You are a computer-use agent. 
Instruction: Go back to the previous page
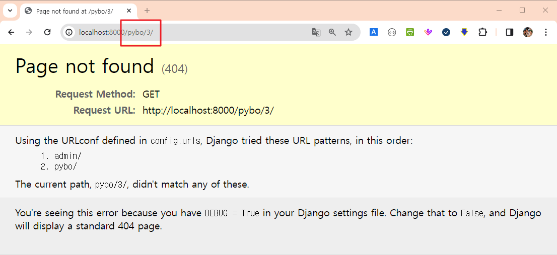coord(12,32)
